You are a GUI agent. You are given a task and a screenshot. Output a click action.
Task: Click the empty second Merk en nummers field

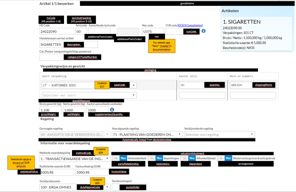[253, 95]
